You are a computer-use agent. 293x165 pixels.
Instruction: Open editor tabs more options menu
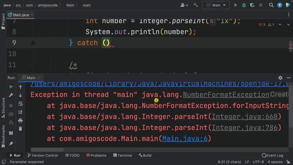(x=289, y=15)
